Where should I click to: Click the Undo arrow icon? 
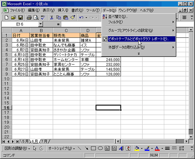tap(81, 18)
